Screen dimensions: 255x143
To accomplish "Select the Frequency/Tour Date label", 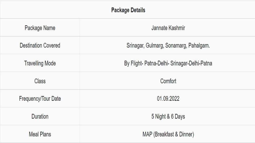I will pyautogui.click(x=40, y=99).
